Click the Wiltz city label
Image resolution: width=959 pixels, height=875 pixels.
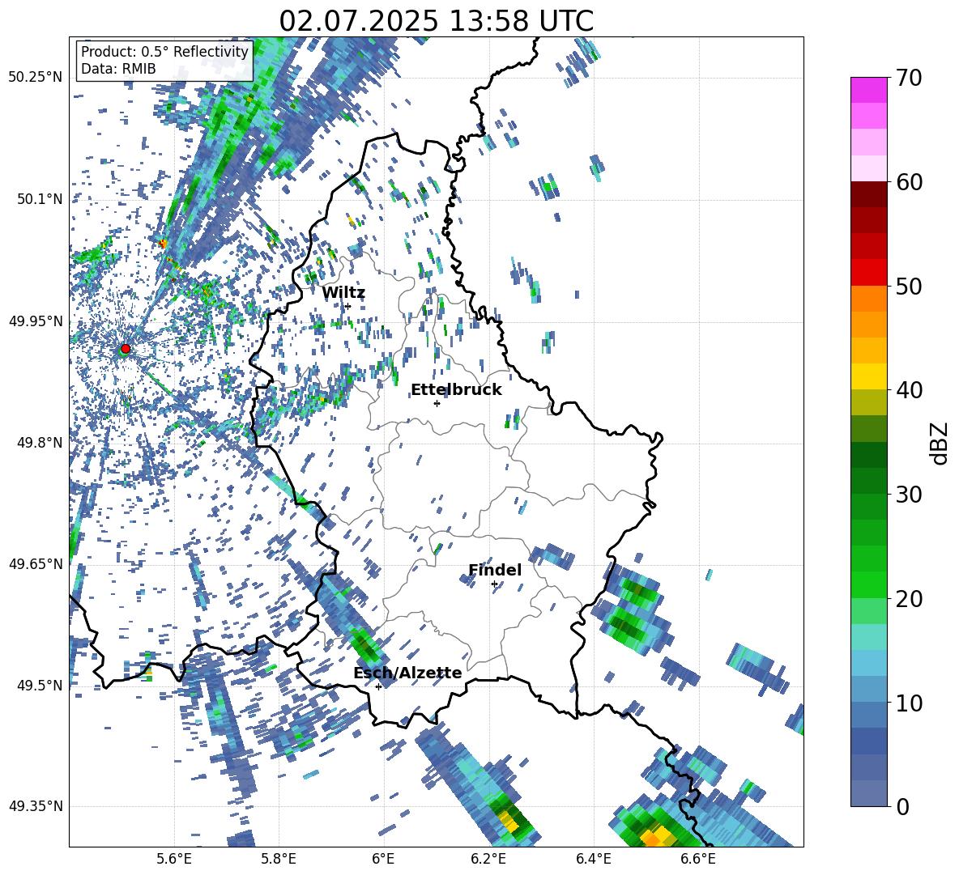tap(343, 293)
